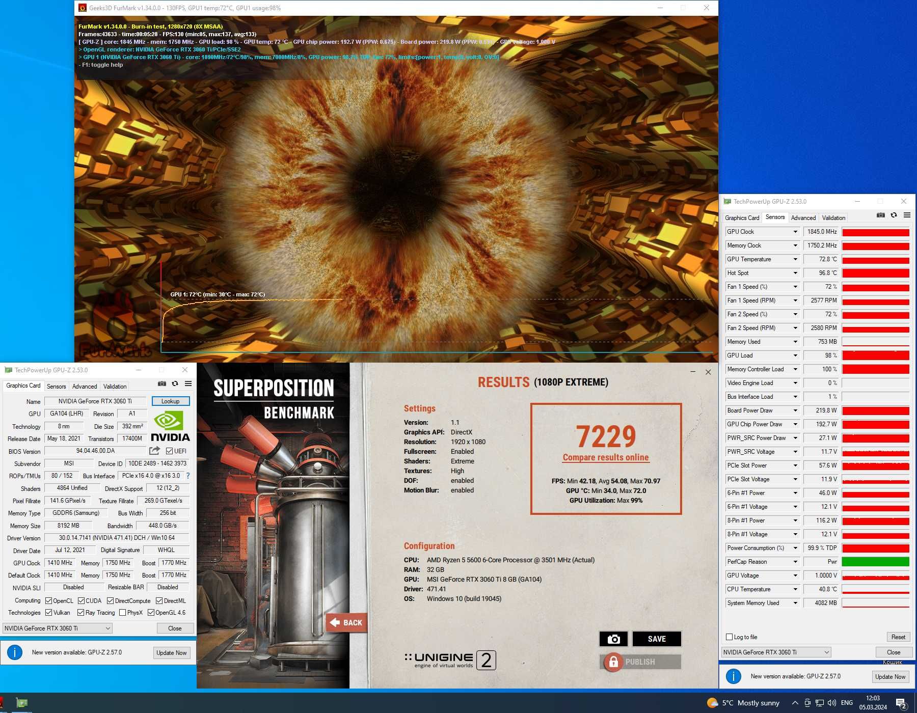Open the Fan 1 Speed (RPM) sensor dropdown
The image size is (917, 713).
(x=795, y=300)
